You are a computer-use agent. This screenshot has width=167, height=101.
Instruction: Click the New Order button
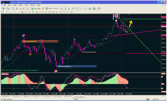(x=36, y=9)
